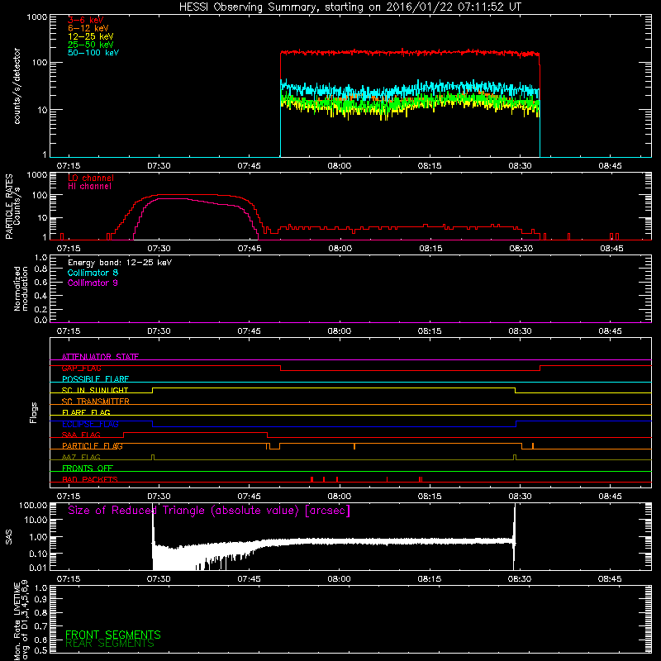Click 08:30 tick under Flags panel
The width and height of the screenshot is (661, 661).
click(x=520, y=497)
